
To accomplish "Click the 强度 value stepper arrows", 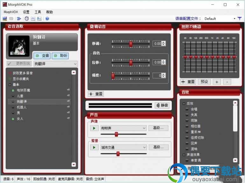I will (164, 76).
